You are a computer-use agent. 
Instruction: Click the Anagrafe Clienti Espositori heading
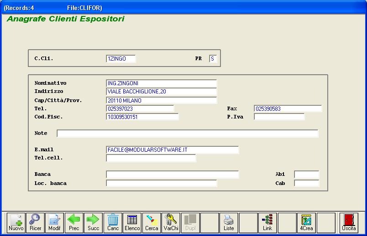click(66, 19)
